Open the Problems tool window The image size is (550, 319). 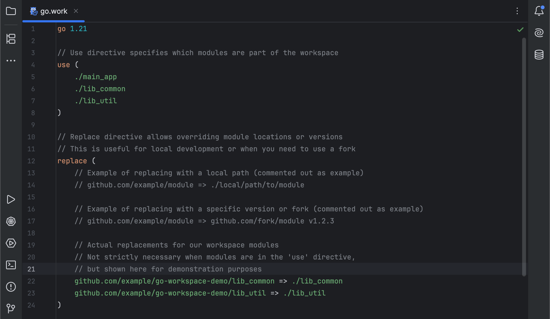[11, 287]
